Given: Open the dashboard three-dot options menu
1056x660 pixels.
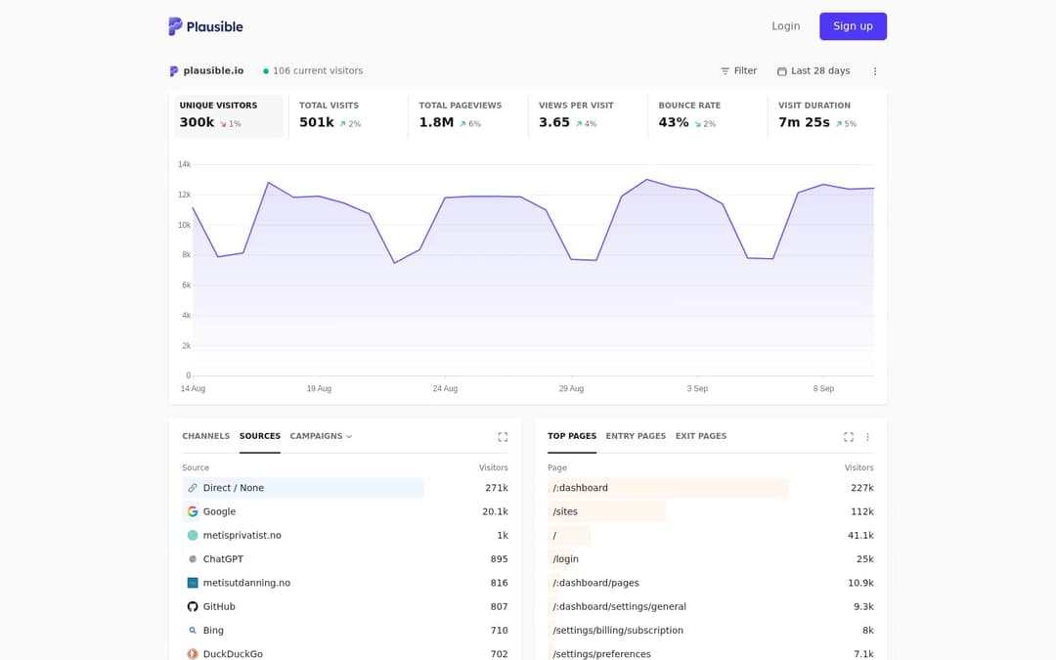Looking at the screenshot, I should [x=875, y=70].
